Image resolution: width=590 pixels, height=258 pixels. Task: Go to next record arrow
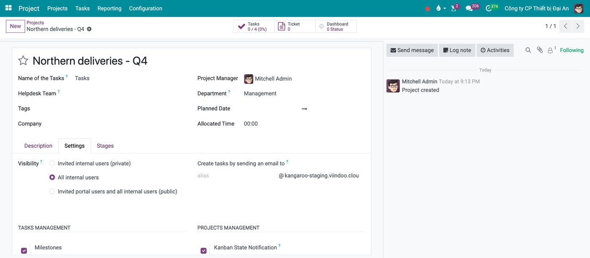(x=578, y=26)
